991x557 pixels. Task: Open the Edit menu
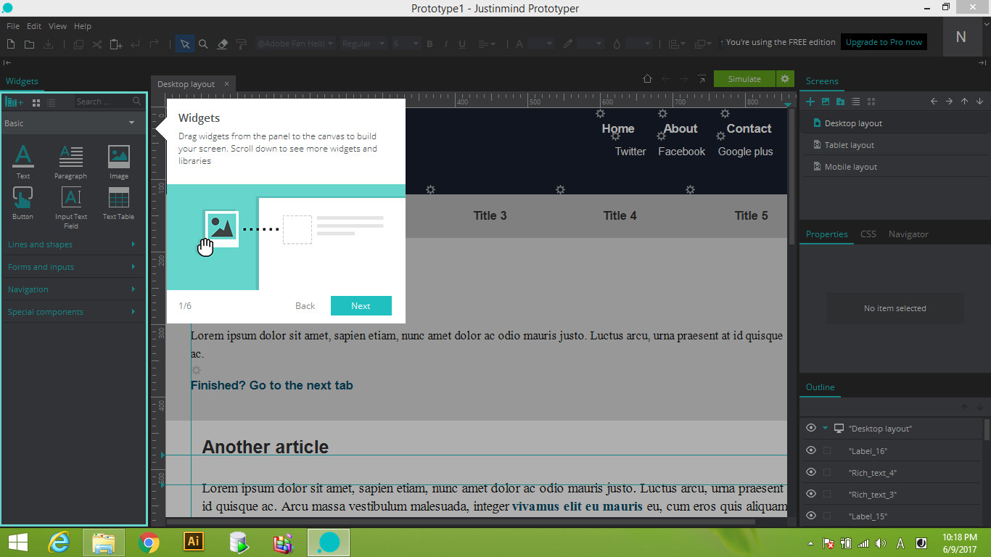tap(33, 25)
